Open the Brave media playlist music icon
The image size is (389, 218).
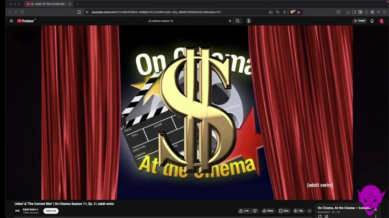[x=348, y=12]
